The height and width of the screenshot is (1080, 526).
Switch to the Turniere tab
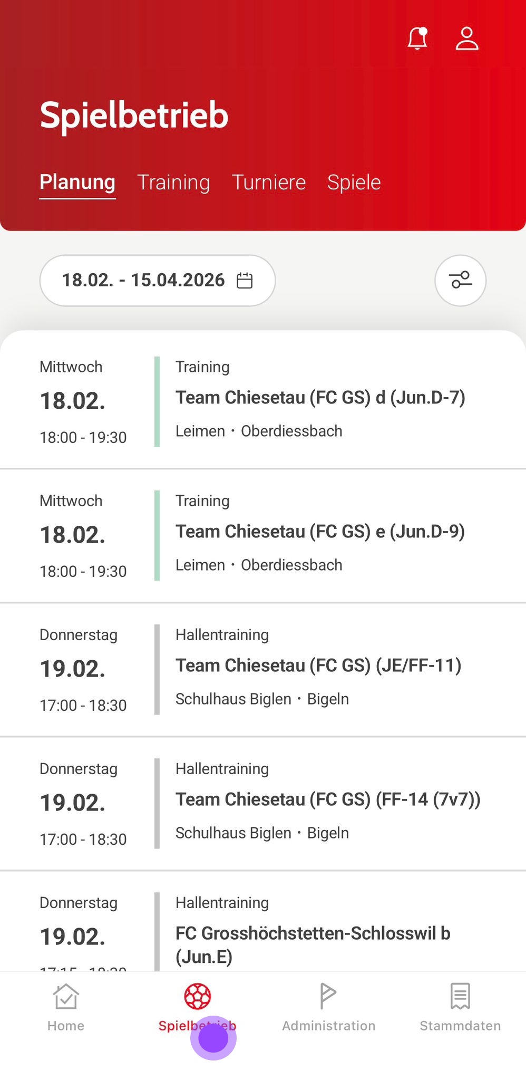pyautogui.click(x=269, y=182)
